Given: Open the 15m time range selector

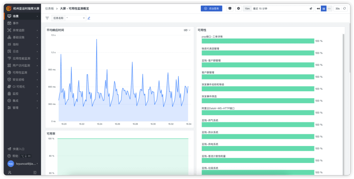Looking at the screenshot, I should (x=247, y=9).
